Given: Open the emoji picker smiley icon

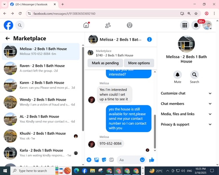Looking at the screenshot, I should tap(142, 160).
